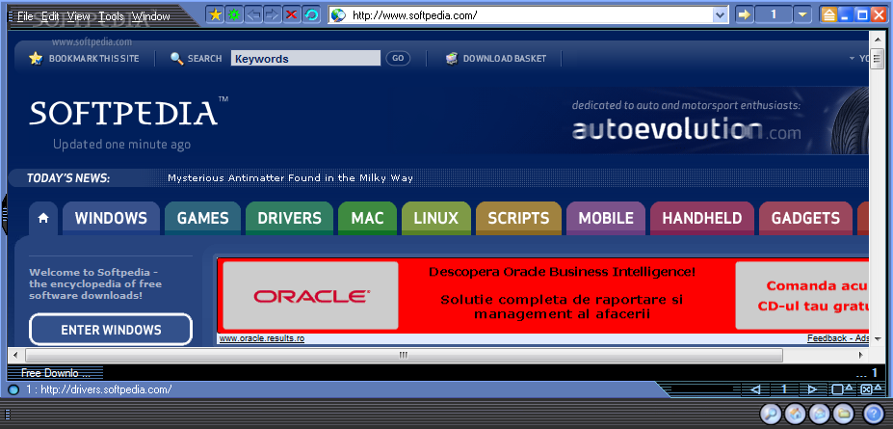Open the round folder icon at bottom

point(844,413)
